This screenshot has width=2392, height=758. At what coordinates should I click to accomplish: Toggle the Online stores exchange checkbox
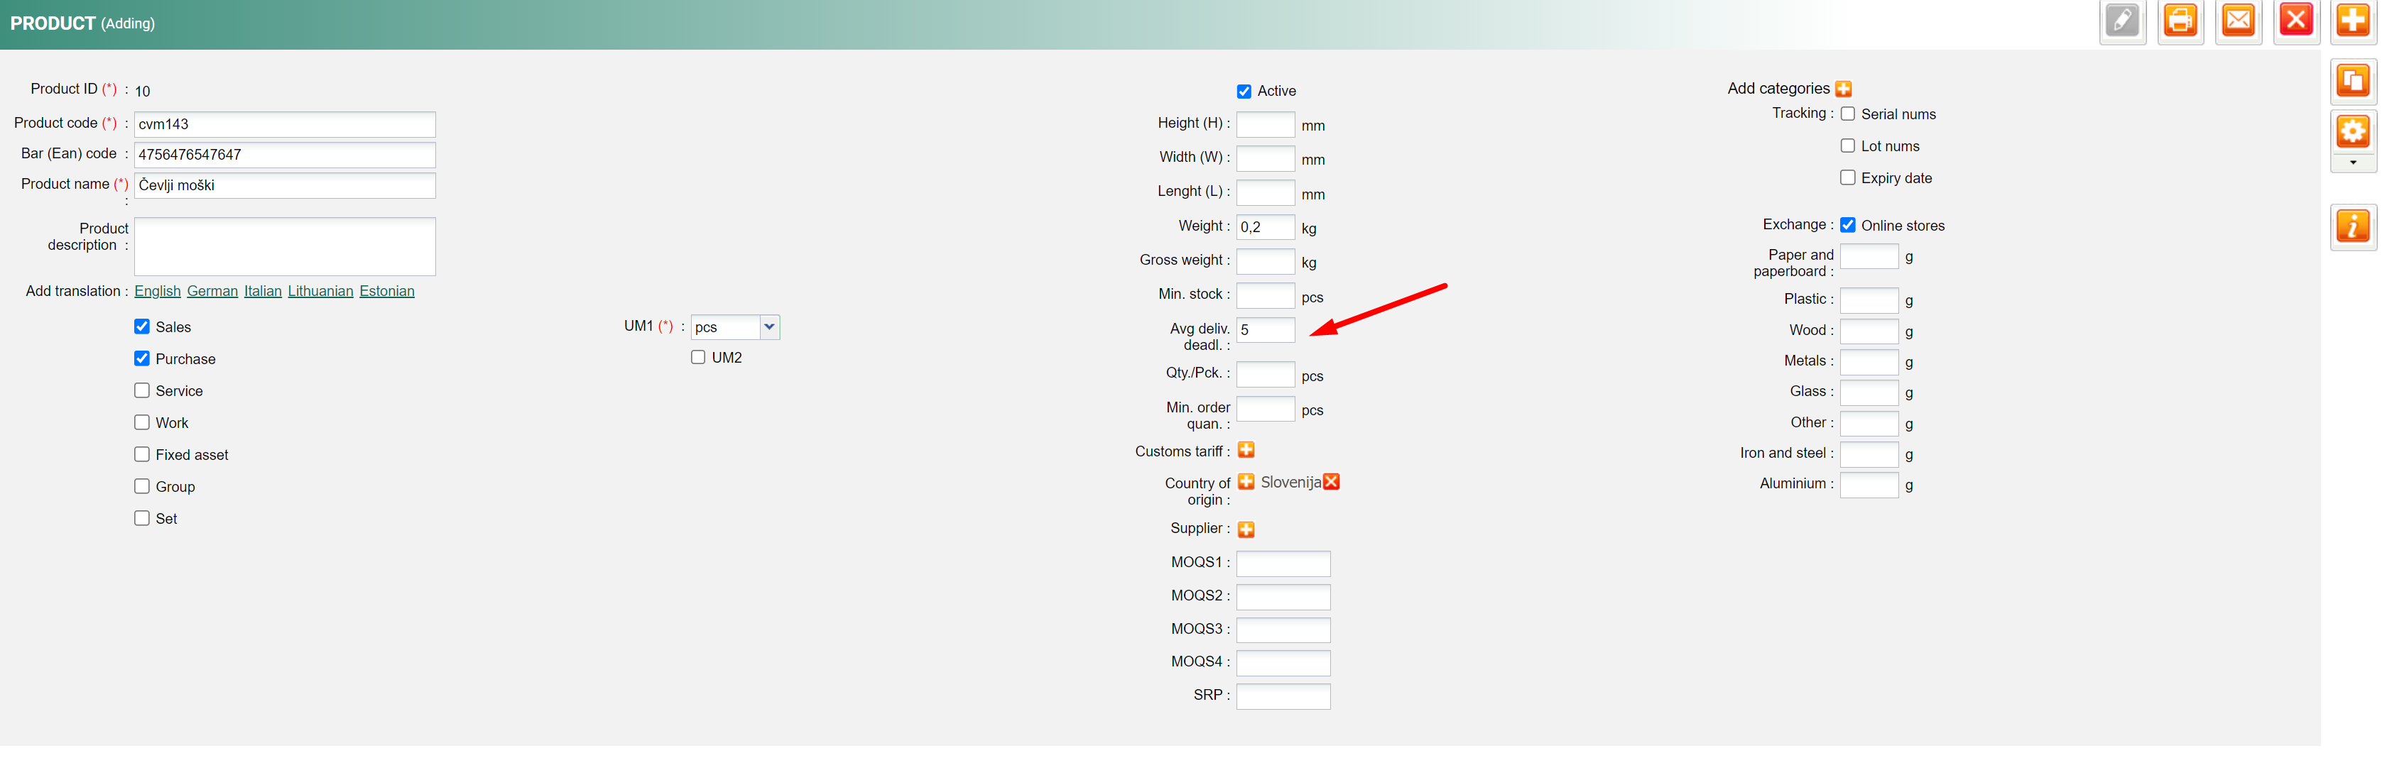tap(1848, 226)
